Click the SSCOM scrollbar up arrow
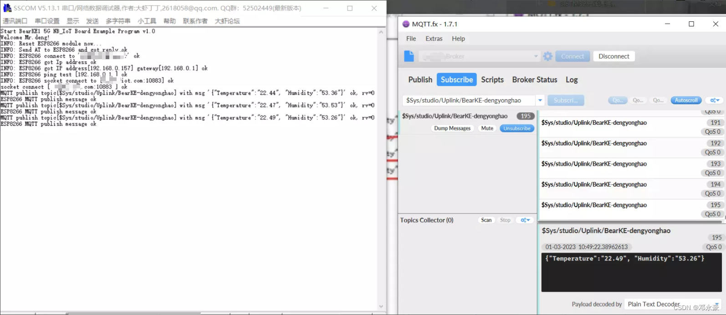Screen dimensions: 726x315 [x=381, y=32]
